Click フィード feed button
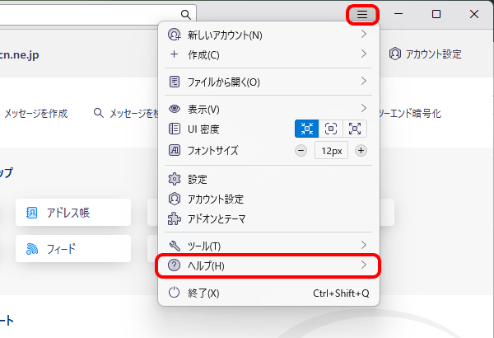 coord(73,248)
